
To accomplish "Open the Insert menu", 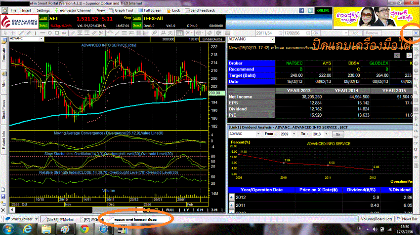I will (26, 10).
